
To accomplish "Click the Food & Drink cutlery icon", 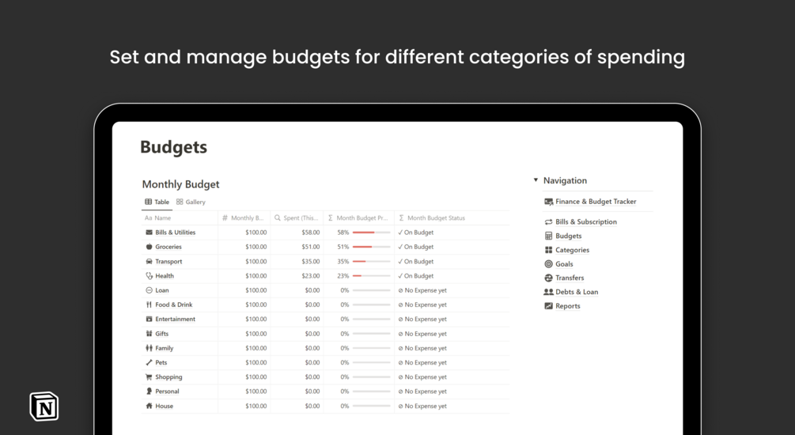I will [x=149, y=304].
